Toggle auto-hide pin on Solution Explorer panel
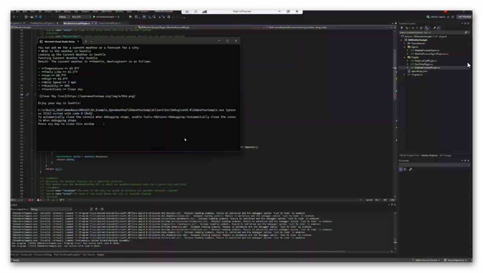 point(466,24)
